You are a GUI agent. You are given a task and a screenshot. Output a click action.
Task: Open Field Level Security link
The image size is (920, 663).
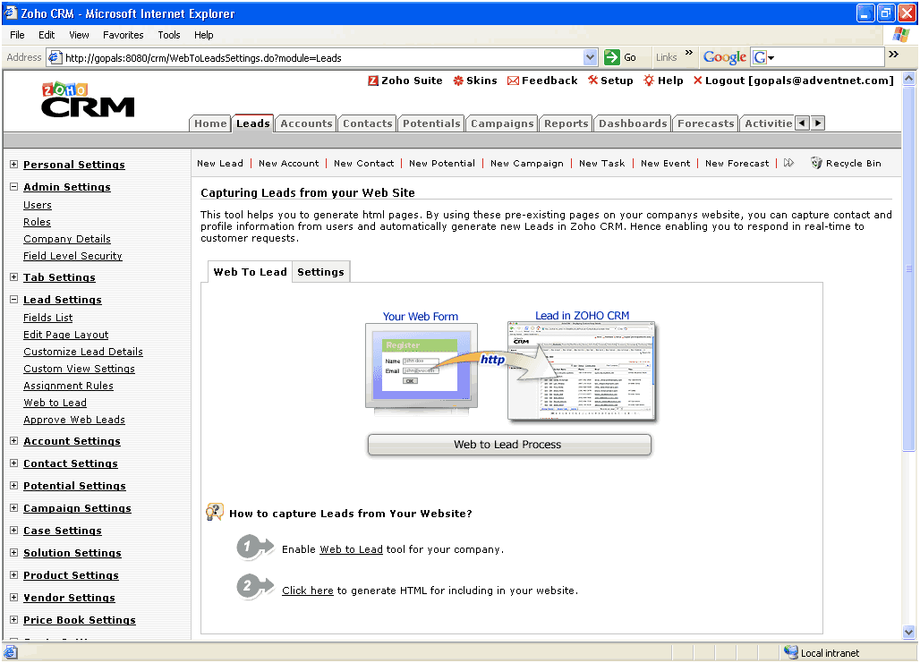coord(72,256)
